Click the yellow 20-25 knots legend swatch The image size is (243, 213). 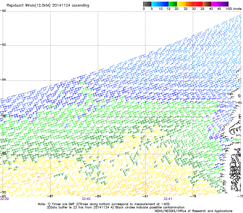click(x=181, y=4)
